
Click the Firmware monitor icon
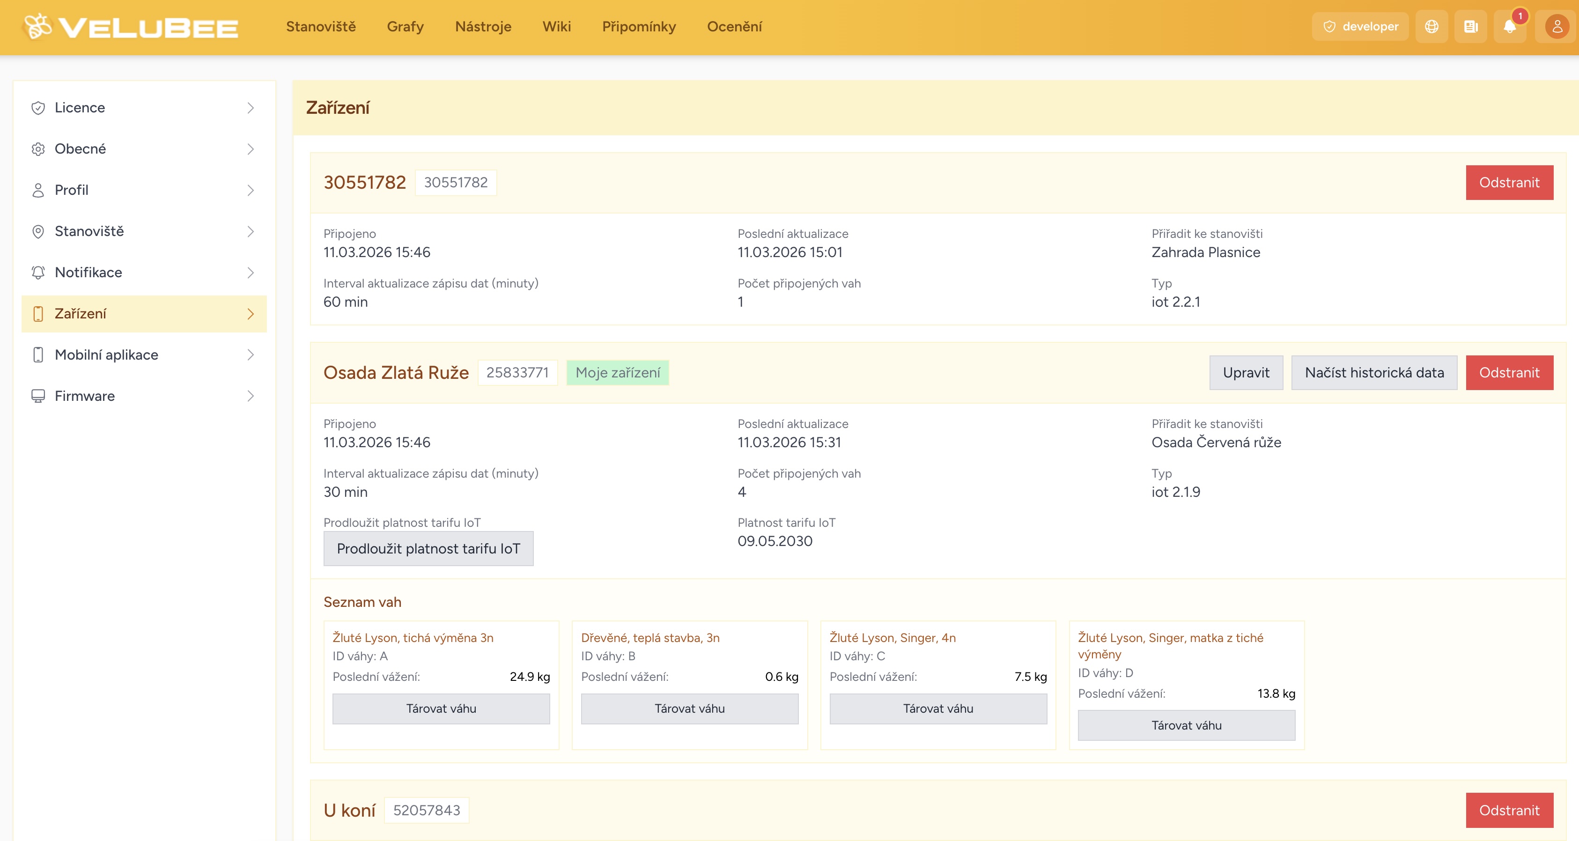tap(38, 396)
